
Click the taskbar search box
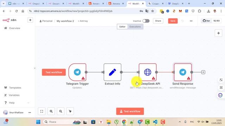pos(62,122)
